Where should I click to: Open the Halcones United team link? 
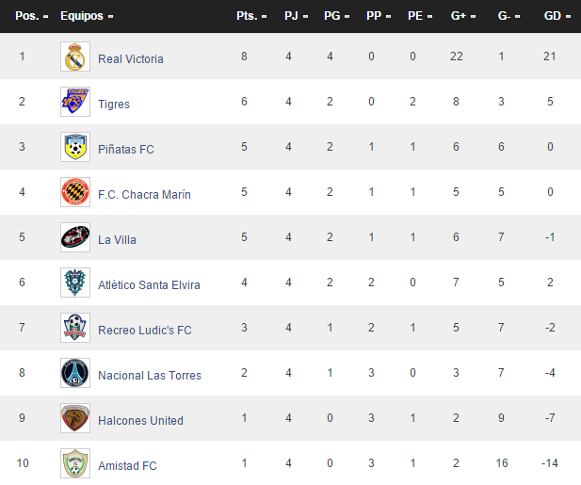point(140,420)
